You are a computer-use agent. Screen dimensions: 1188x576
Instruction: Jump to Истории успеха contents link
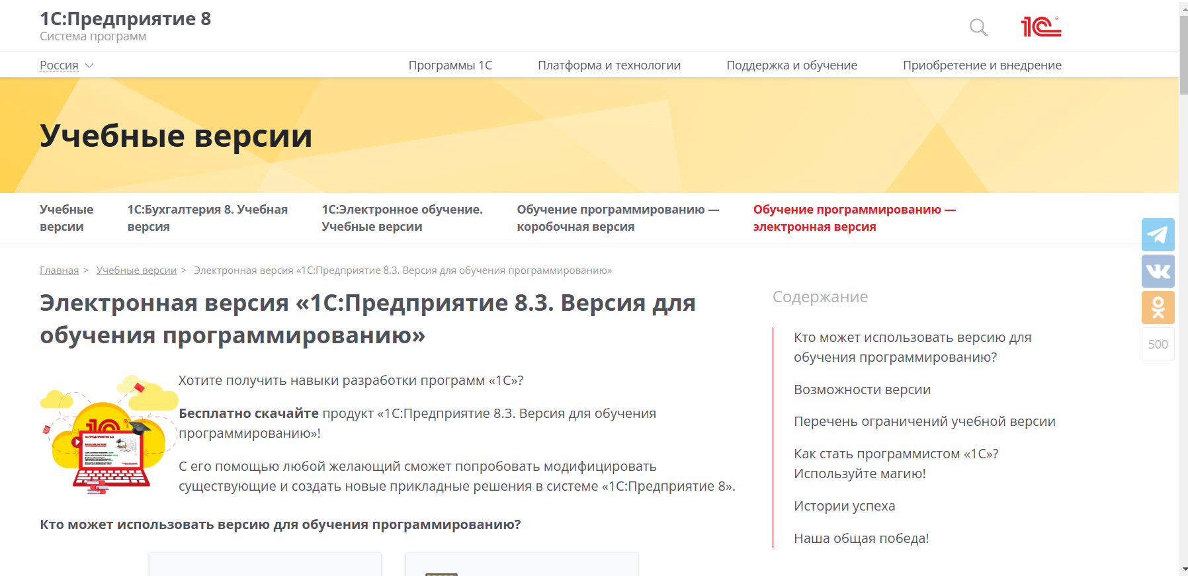[844, 506]
